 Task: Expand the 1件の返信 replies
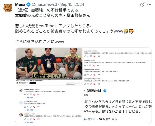29,98
